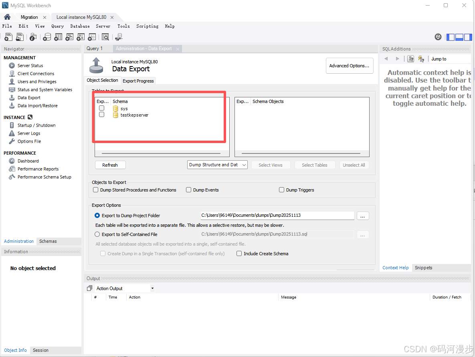Open the object inspector toolbar icon

[x=33, y=37]
